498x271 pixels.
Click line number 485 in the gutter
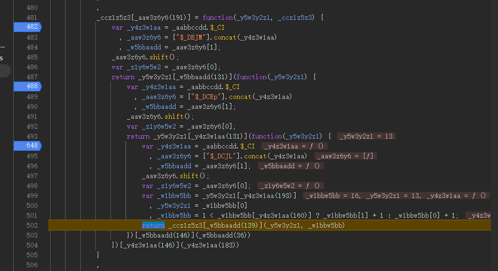click(32, 57)
